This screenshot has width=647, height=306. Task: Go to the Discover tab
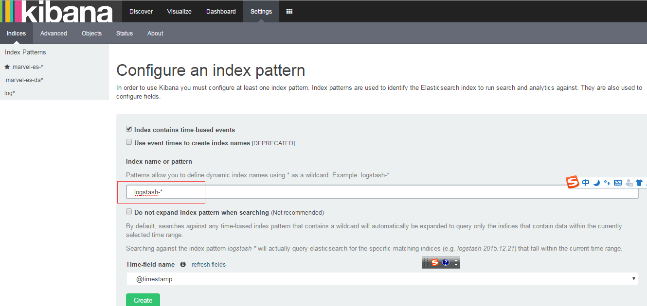141,11
